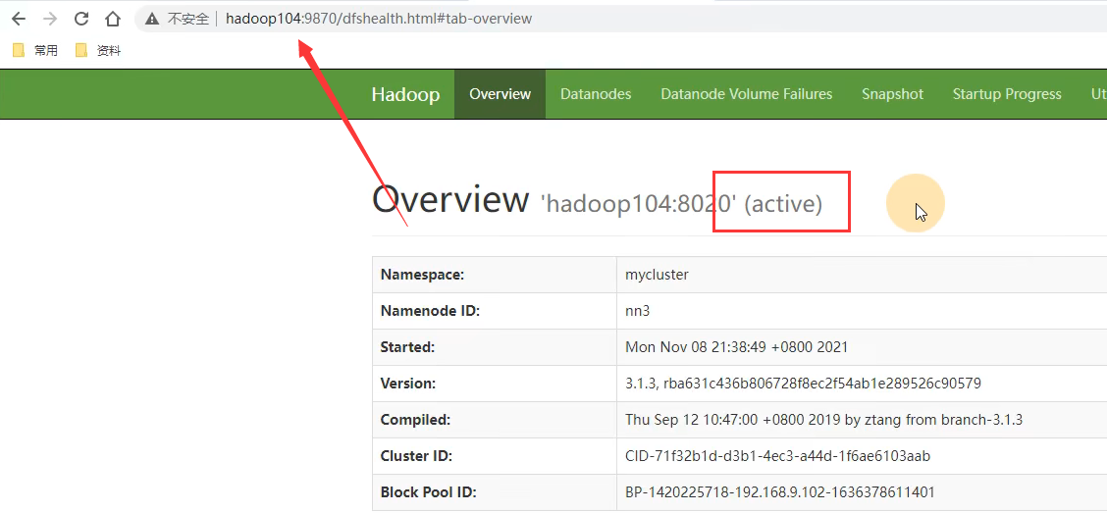The width and height of the screenshot is (1107, 513).
Task: Click the mycluster namespace value
Action: (657, 275)
